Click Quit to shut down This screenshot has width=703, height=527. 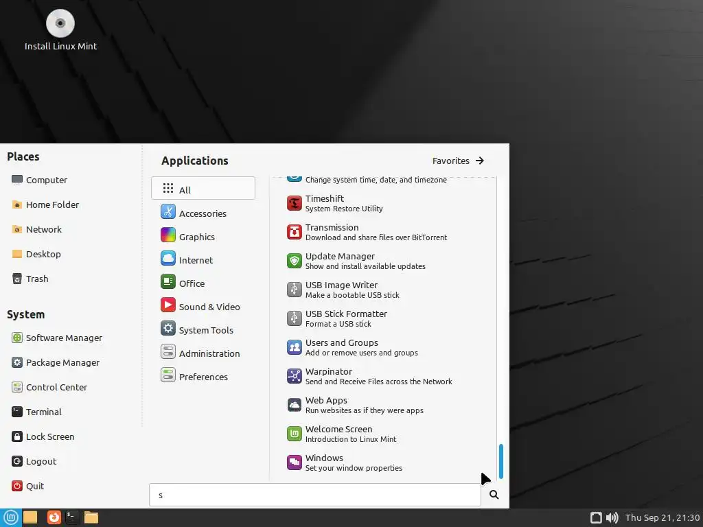coord(27,485)
